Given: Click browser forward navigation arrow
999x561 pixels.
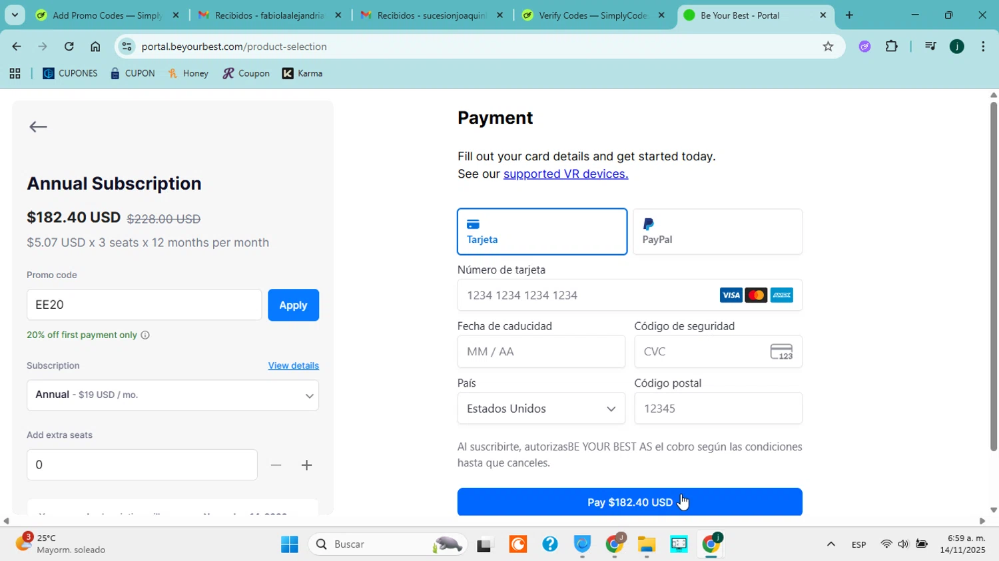Looking at the screenshot, I should coord(43,47).
